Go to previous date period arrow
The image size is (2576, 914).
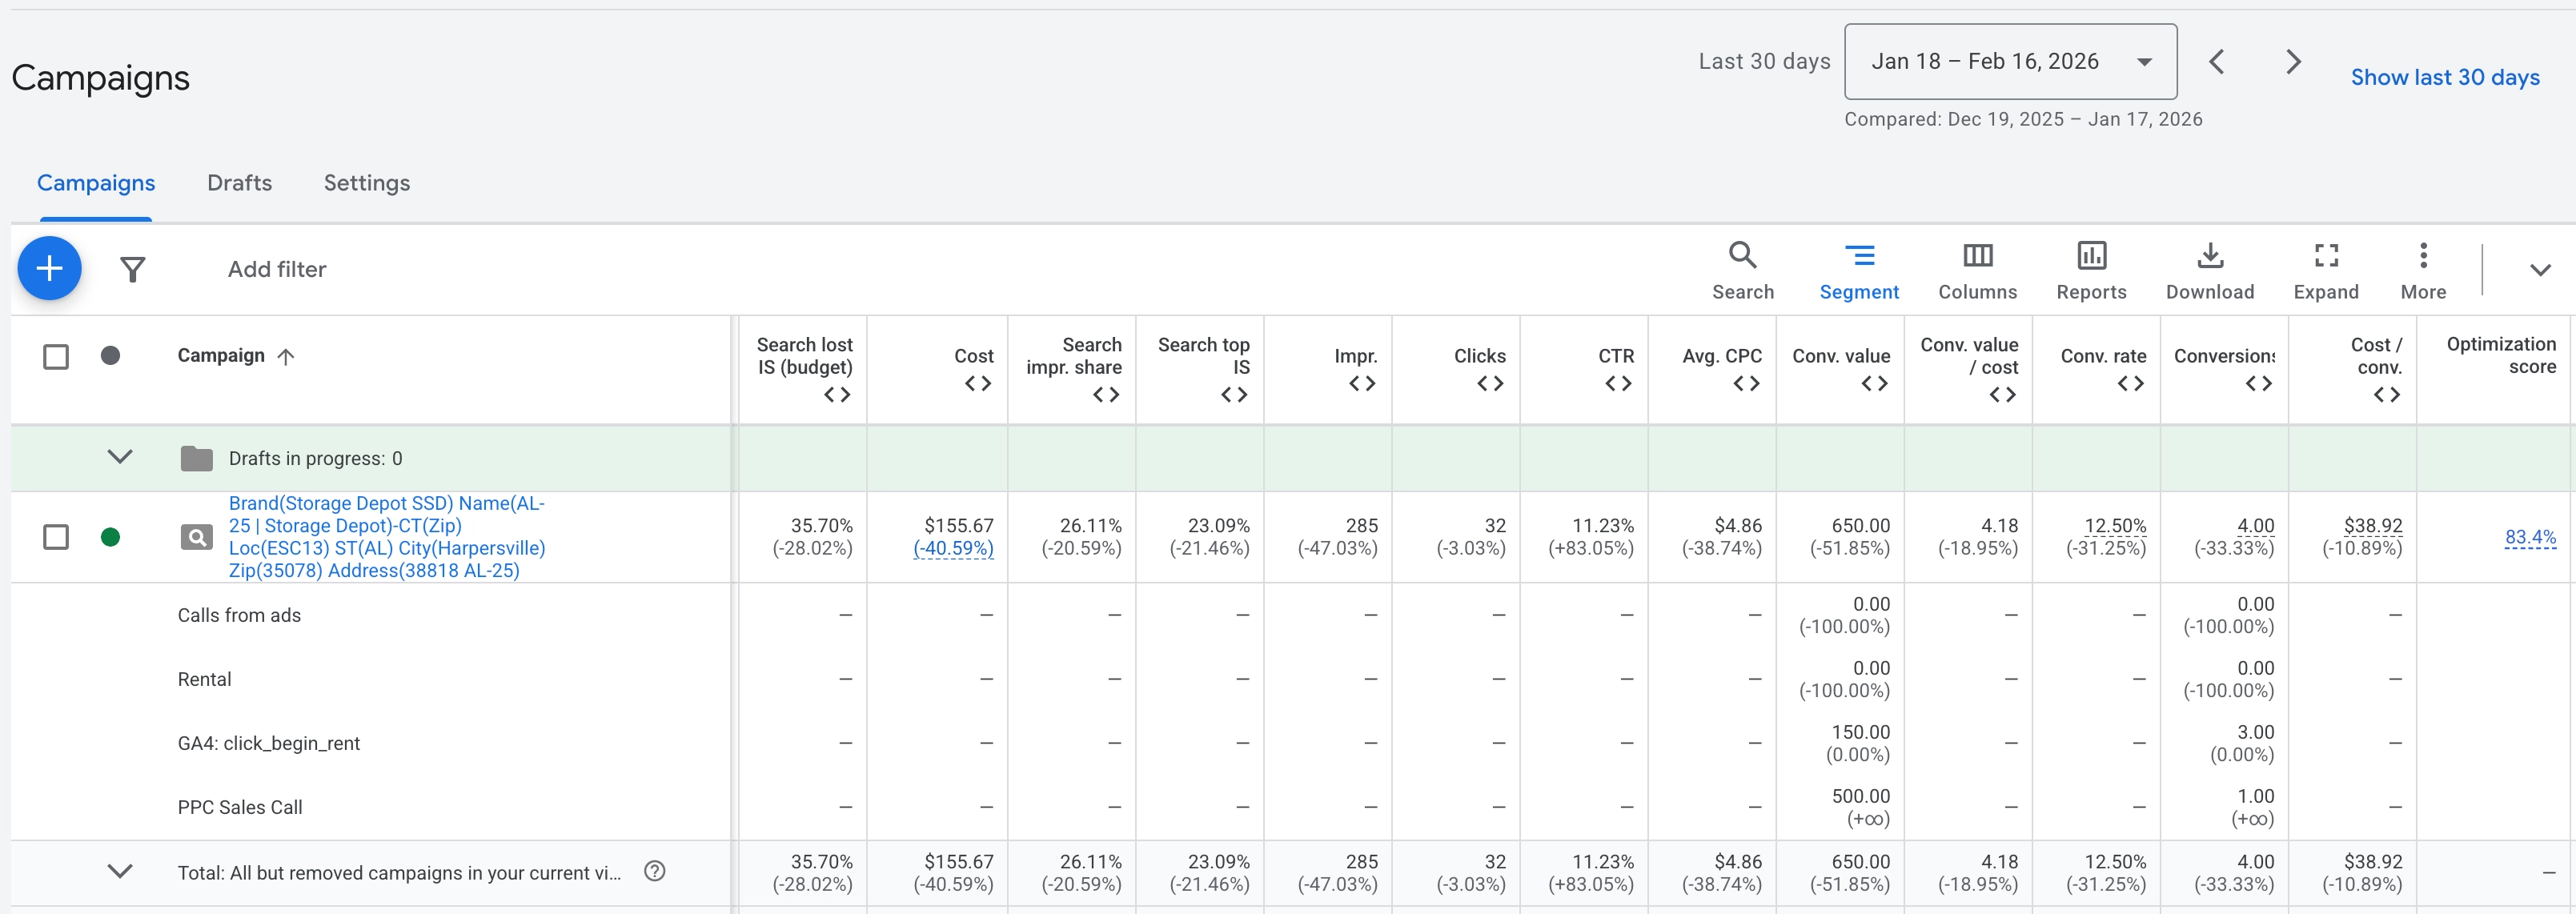[x=2217, y=62]
